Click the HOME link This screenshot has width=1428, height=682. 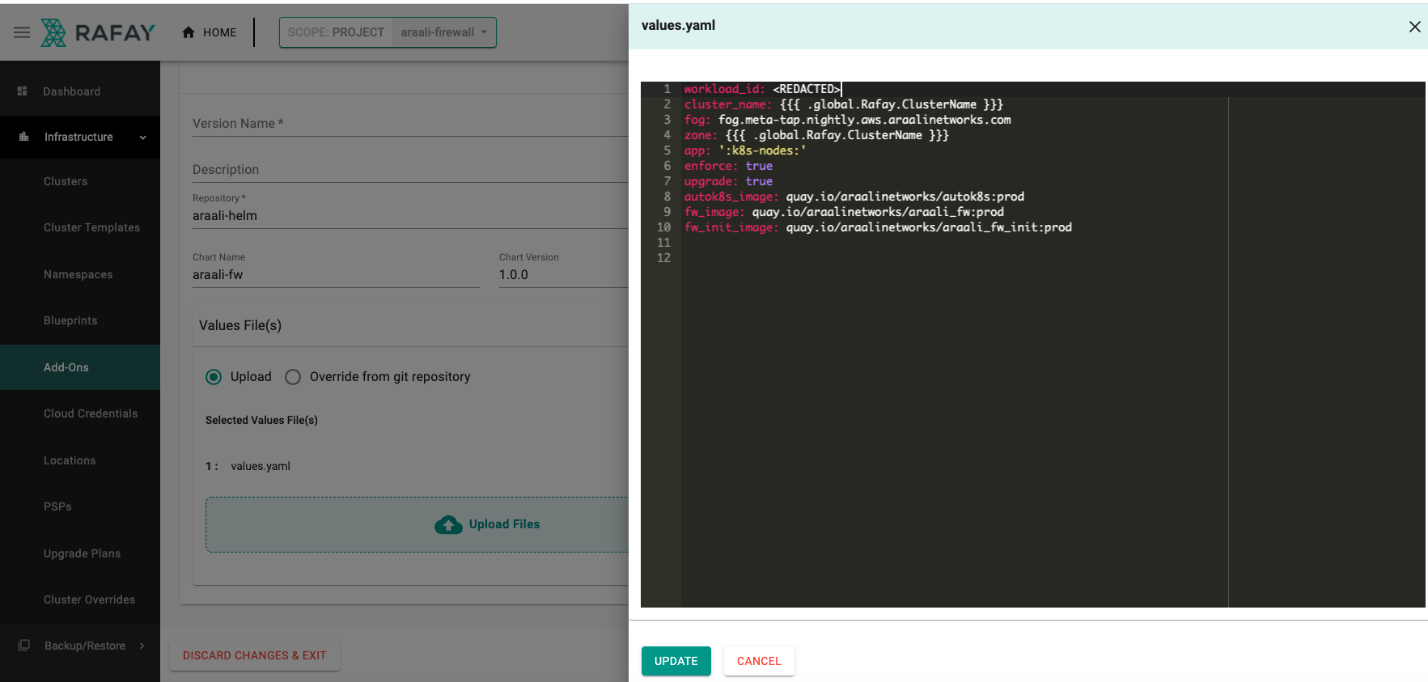pos(210,32)
